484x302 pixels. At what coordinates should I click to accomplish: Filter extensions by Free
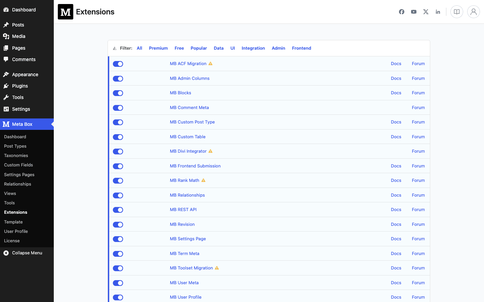179,48
